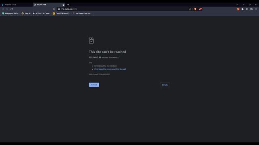
Task: Click 'Checking the connection' suggestion text
Action: point(105,66)
